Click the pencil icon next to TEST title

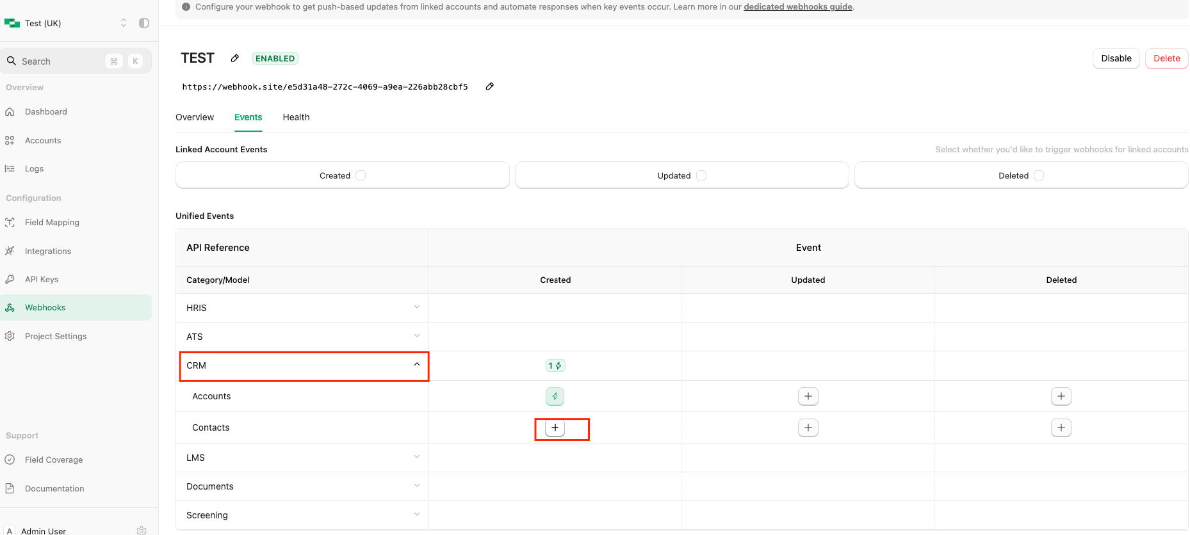point(235,58)
